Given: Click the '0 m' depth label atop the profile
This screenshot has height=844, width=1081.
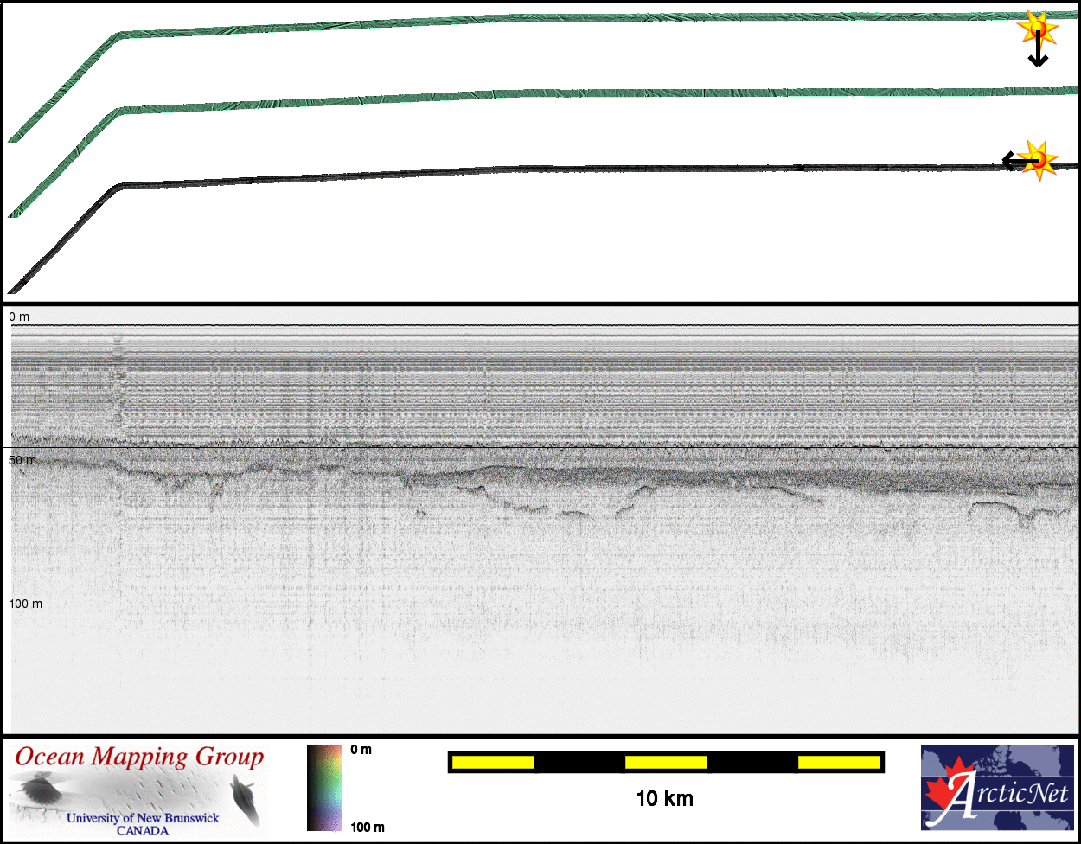Looking at the screenshot, I should 19,317.
